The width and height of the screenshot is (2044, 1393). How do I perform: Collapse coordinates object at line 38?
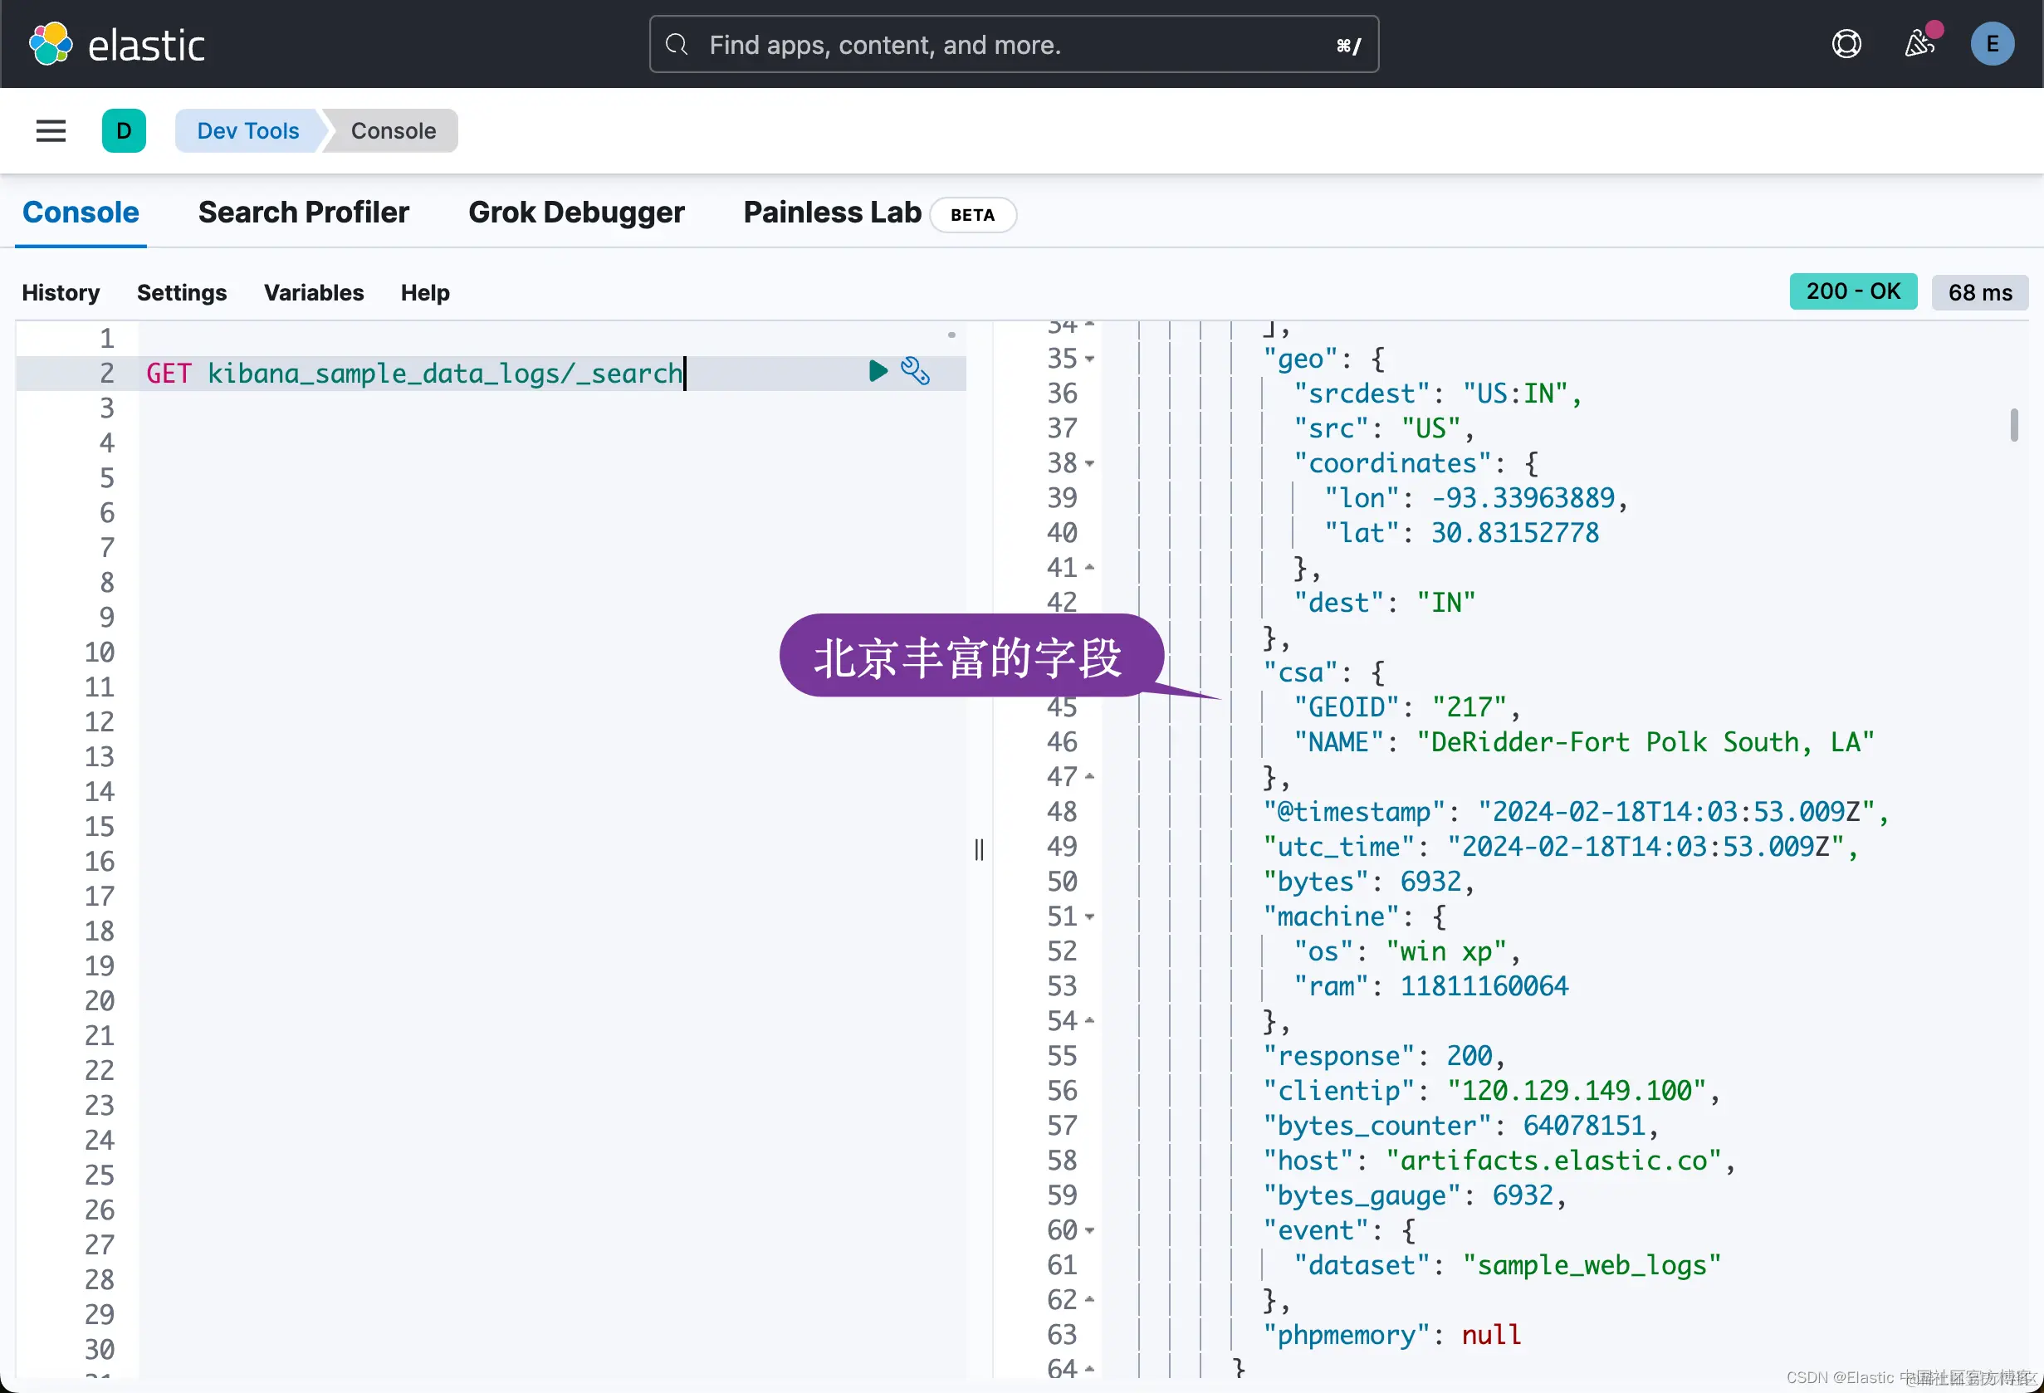click(1090, 463)
